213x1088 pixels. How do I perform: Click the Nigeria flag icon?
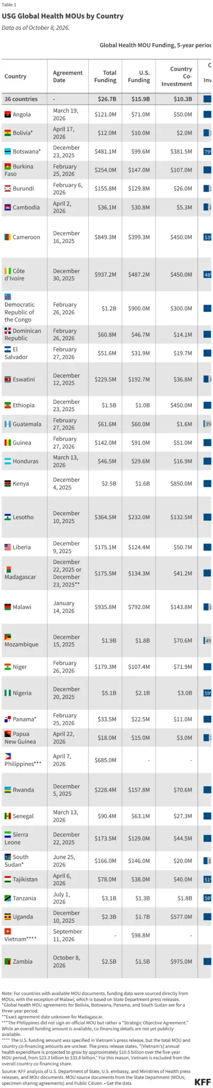(x=7, y=693)
